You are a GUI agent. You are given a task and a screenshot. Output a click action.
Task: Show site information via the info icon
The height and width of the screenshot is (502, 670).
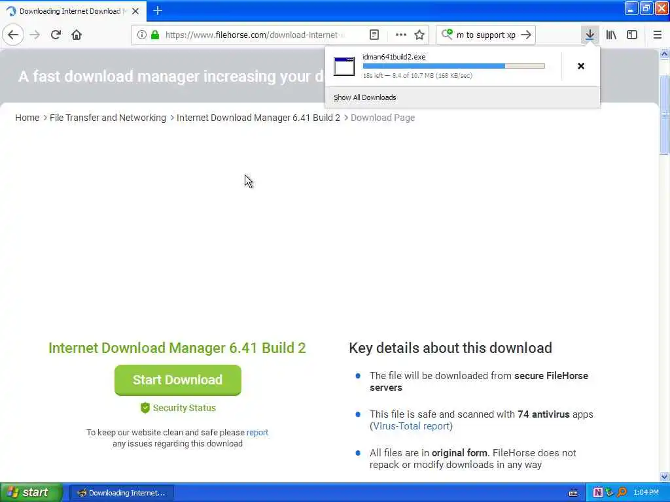(x=142, y=35)
